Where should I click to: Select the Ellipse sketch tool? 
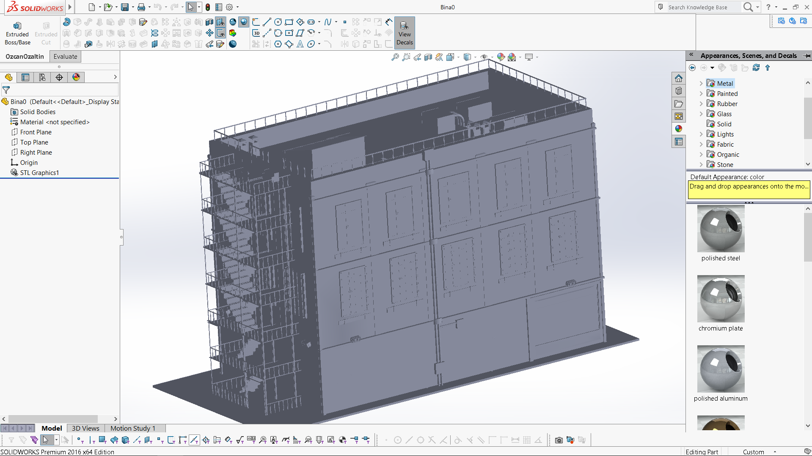pos(311,44)
